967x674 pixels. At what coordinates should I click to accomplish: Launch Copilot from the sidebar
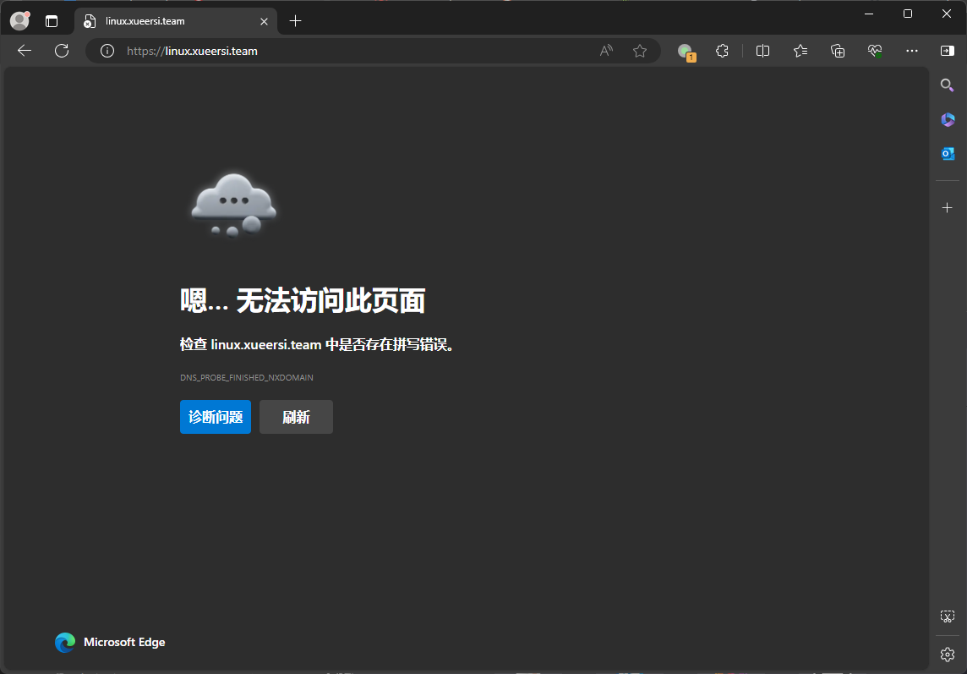click(948, 119)
